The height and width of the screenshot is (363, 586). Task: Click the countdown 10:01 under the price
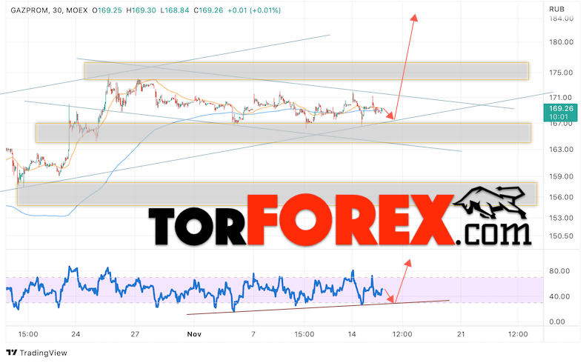(x=559, y=116)
